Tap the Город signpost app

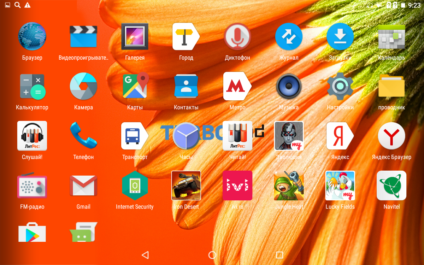tap(186, 36)
